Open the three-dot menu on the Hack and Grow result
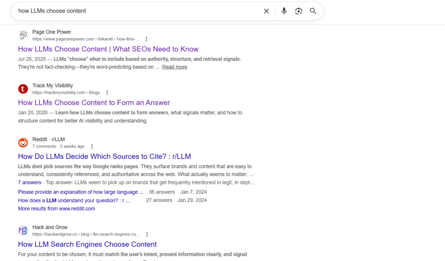Viewport: 445px width, 261px height. tap(147, 234)
